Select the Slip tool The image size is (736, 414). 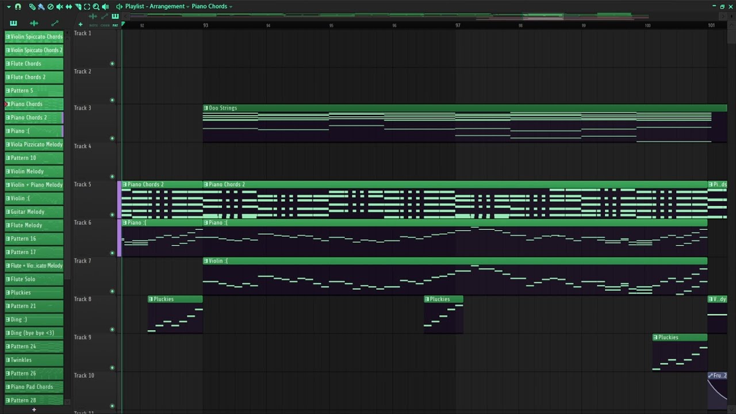pos(68,6)
